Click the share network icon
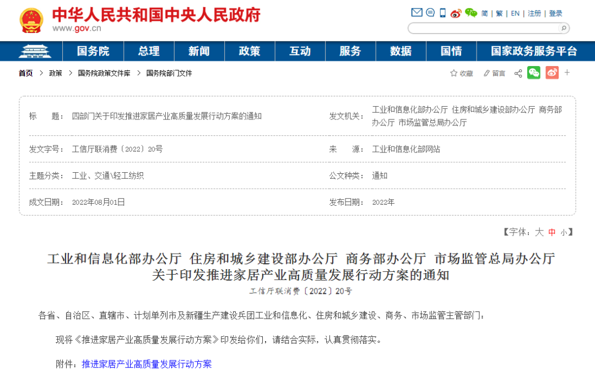Image resolution: width=595 pixels, height=383 pixels. [x=518, y=73]
